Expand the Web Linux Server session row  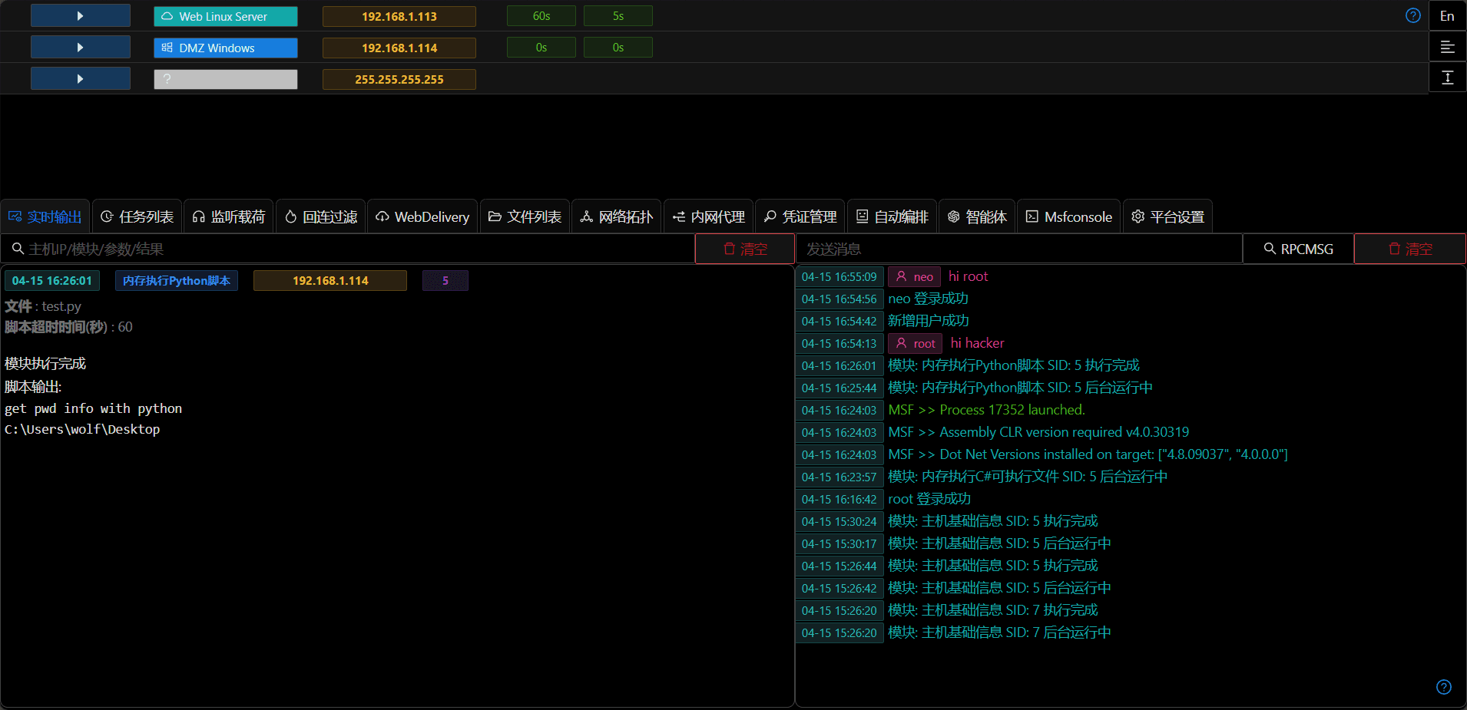pyautogui.click(x=80, y=15)
